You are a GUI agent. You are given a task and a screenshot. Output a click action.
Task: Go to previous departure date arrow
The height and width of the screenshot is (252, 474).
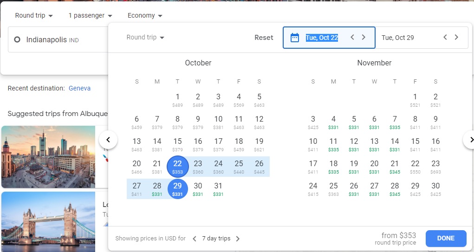click(x=352, y=38)
